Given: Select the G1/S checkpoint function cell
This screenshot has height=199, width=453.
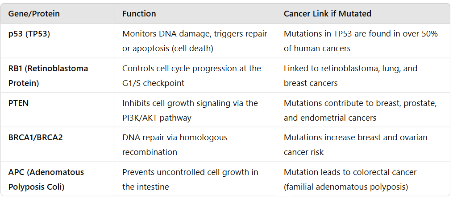Looking at the screenshot, I should coord(192,76).
